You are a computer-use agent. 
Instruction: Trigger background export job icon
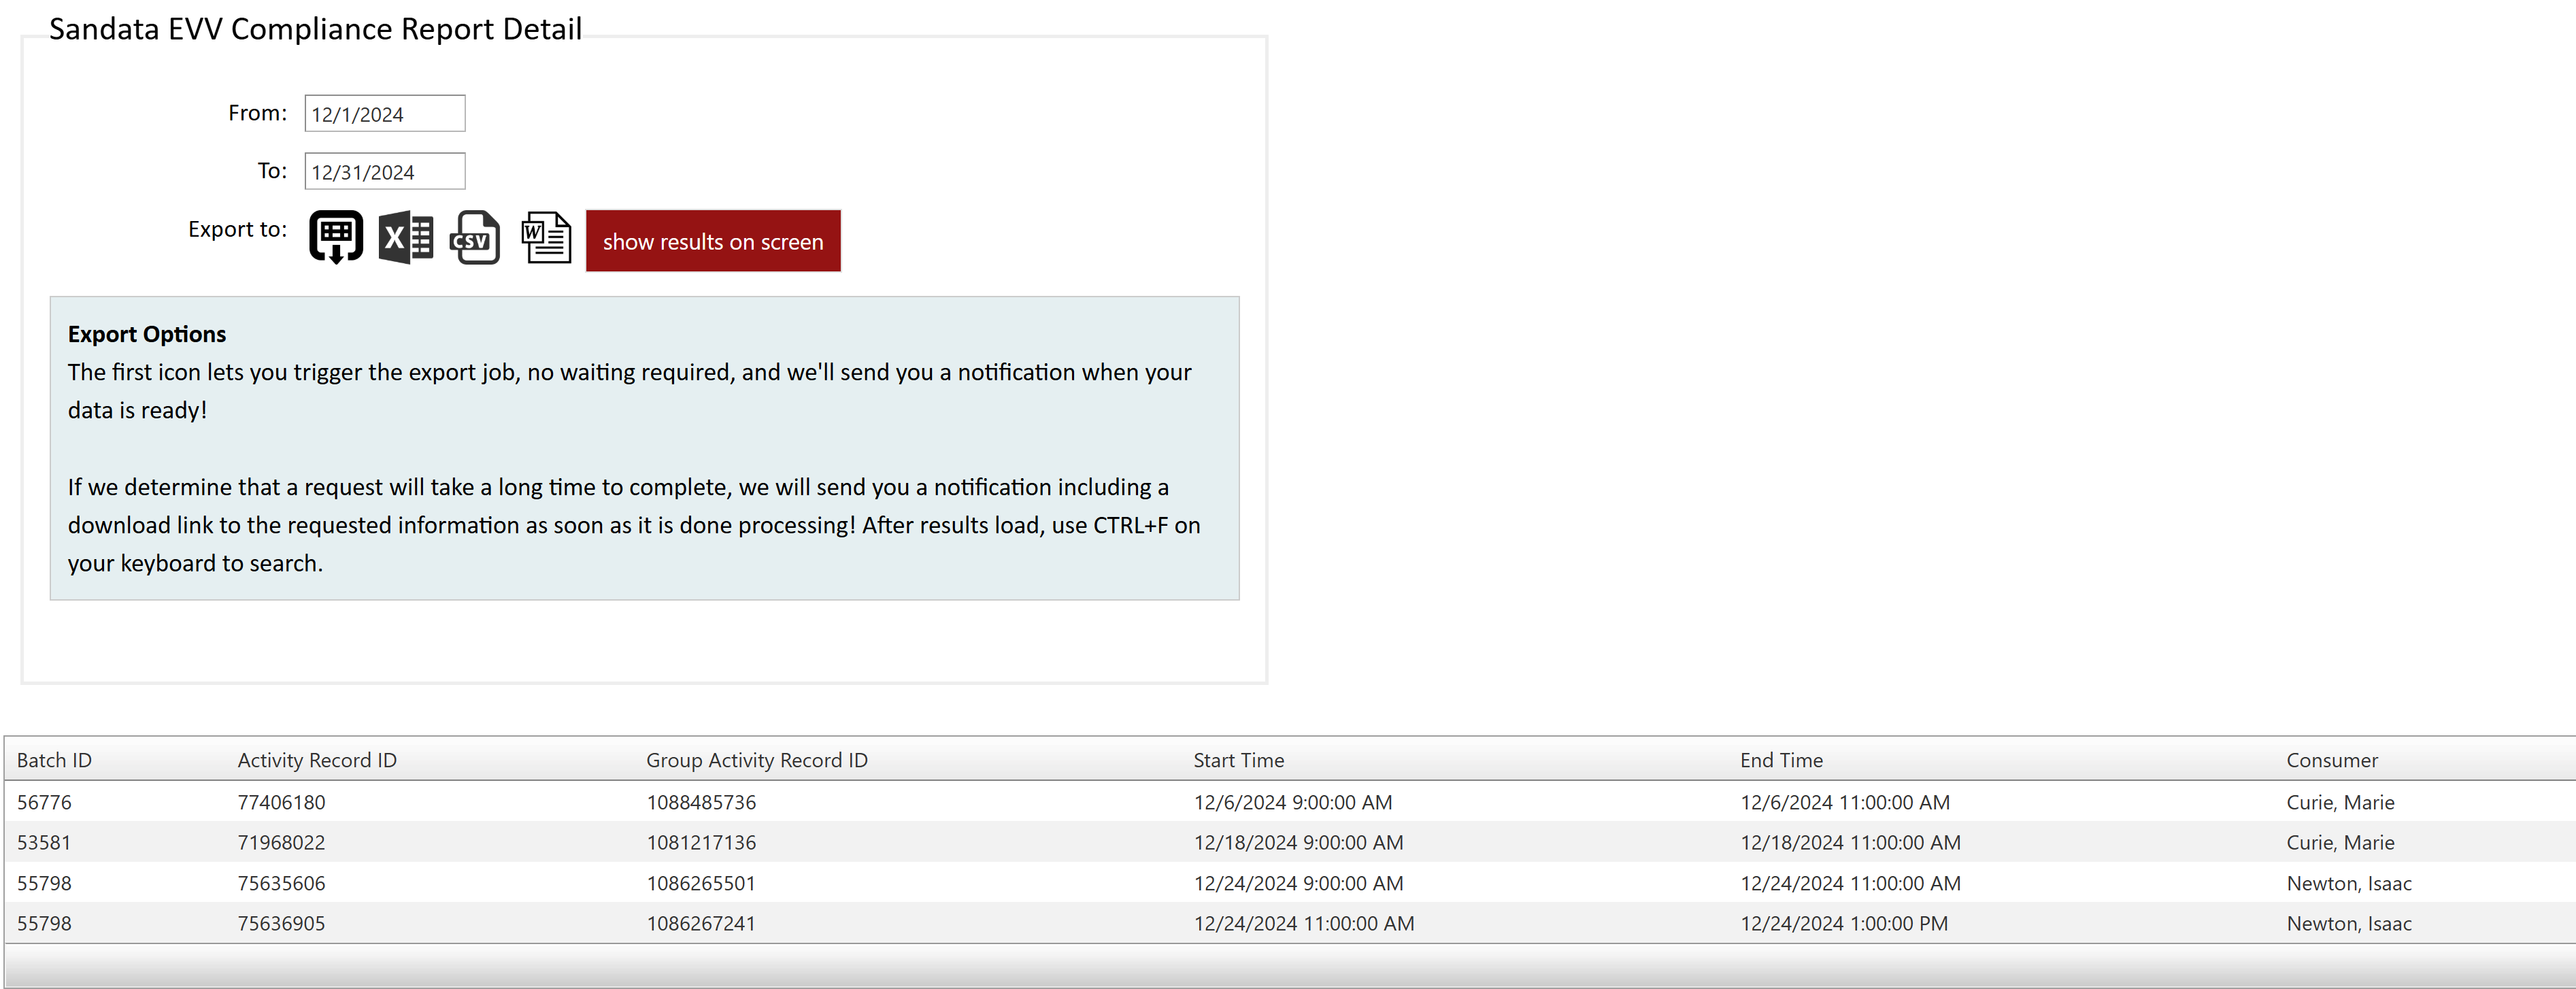336,238
